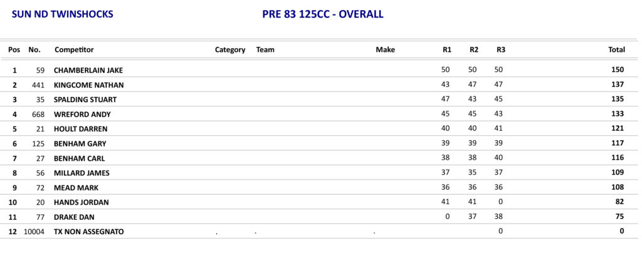Select the Make column header
The image size is (642, 256).
[385, 49]
